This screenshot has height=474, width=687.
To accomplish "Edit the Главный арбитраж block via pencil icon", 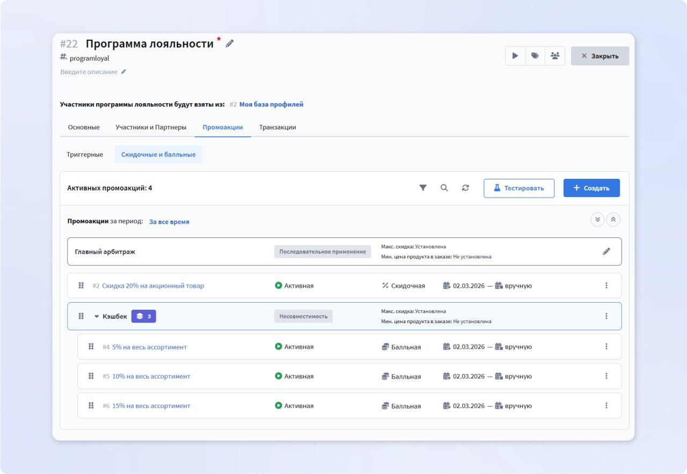I will tap(606, 251).
